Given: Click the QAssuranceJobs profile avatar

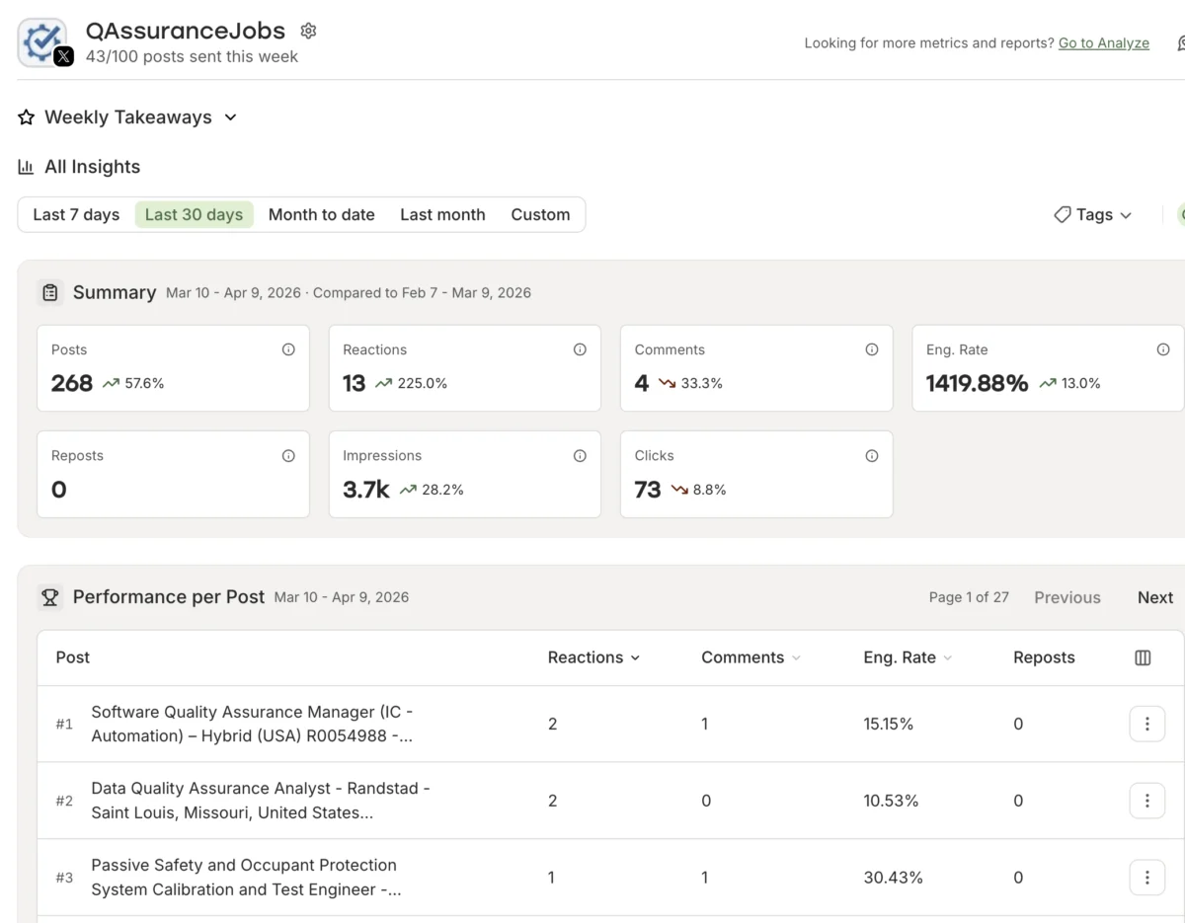Looking at the screenshot, I should [x=42, y=42].
